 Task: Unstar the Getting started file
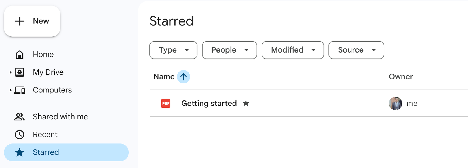246,104
